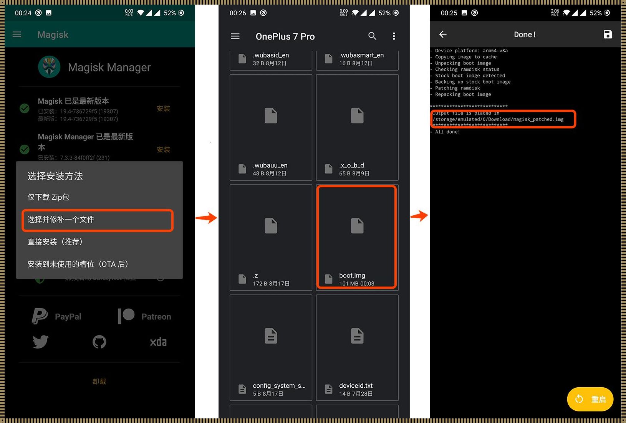626x423 pixels.
Task: Select the config_system_s... file
Action: coord(271,348)
